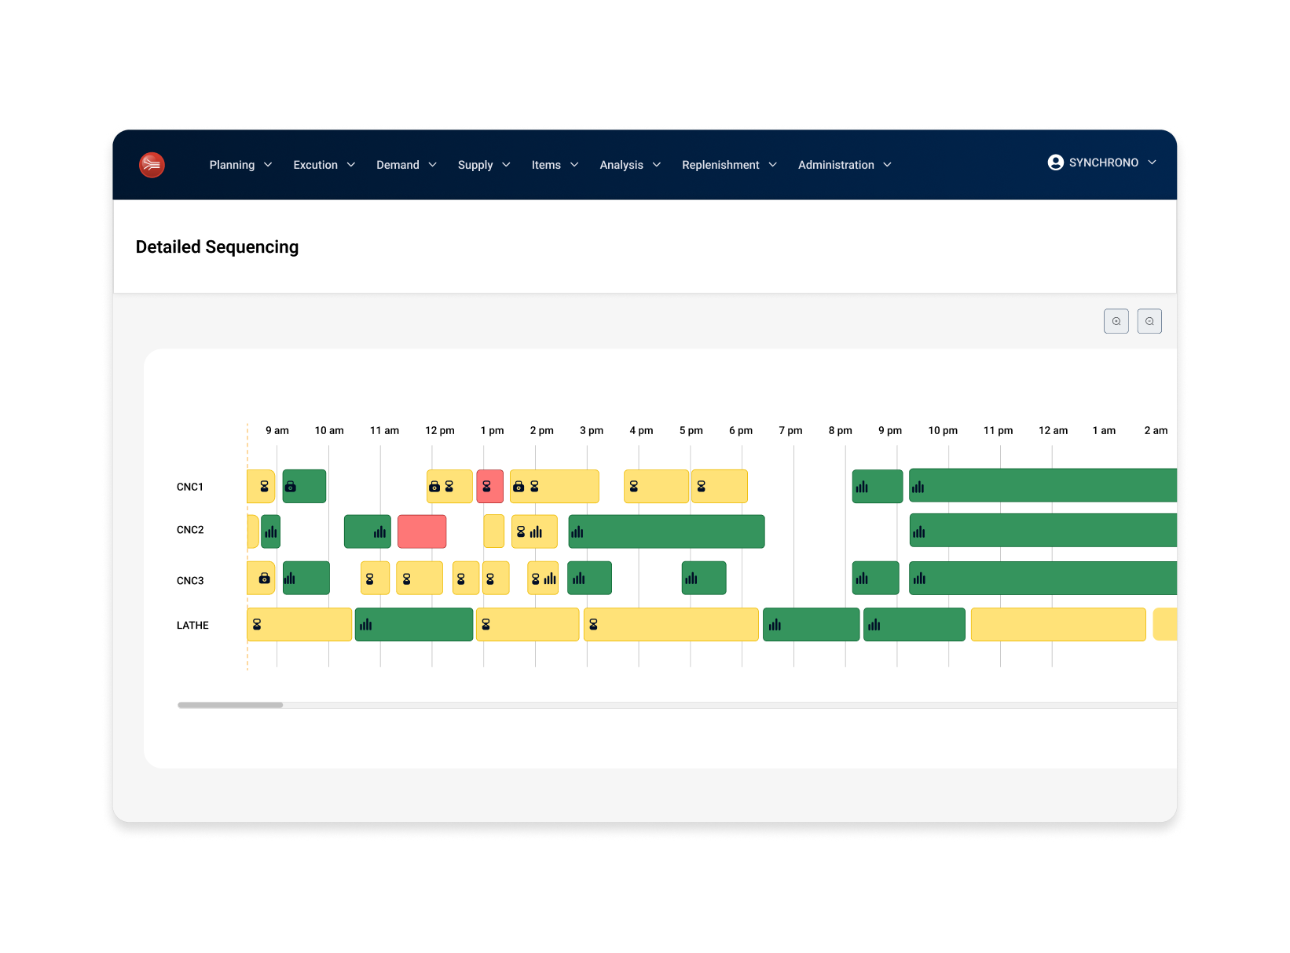Click the bar-chart icon on CNC2's 11 am green task
Image resolution: width=1290 pixels, height=953 pixels.
(x=379, y=533)
